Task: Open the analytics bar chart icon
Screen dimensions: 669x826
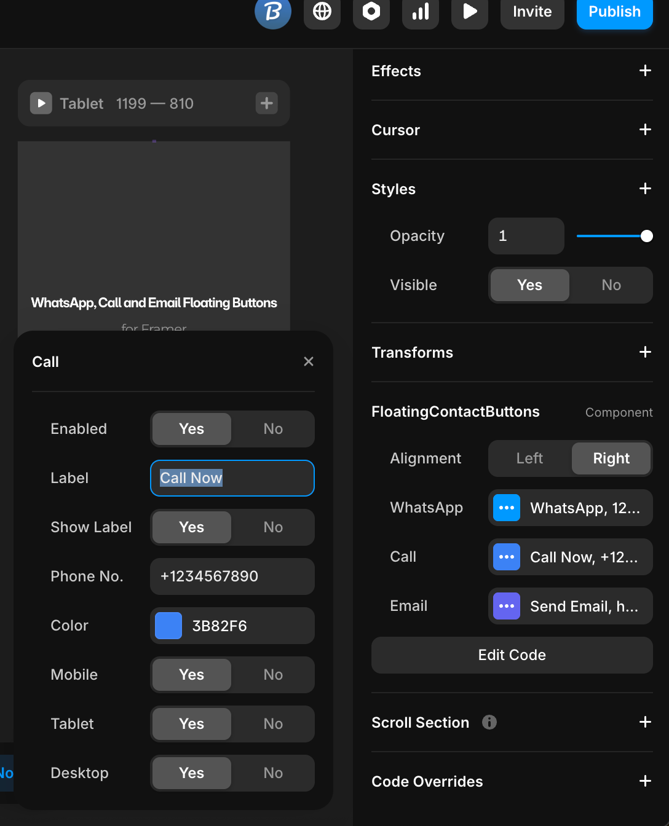Action: coord(421,12)
